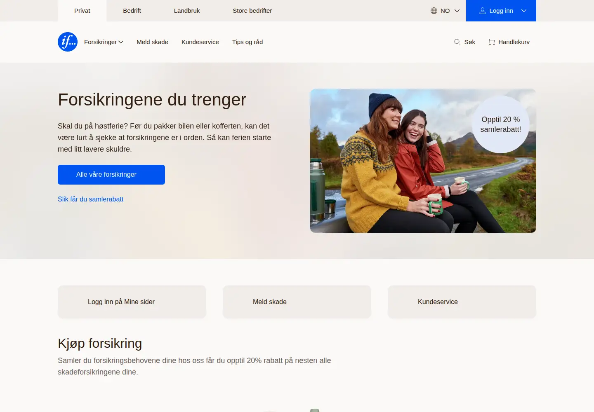Screen dimensions: 594x412
Task: Open the Tips og råd menu item
Action: point(247,42)
